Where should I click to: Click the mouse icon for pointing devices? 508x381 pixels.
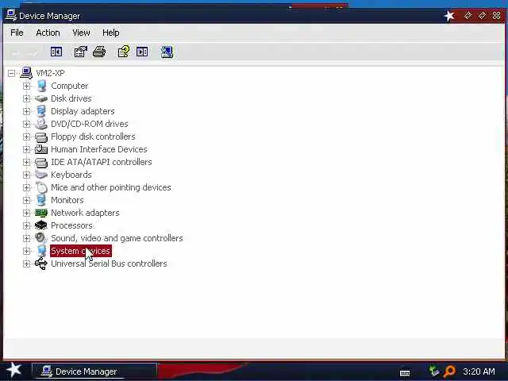click(x=41, y=187)
